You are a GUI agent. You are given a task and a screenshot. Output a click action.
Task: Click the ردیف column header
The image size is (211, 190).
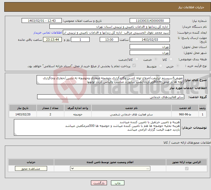202,108
